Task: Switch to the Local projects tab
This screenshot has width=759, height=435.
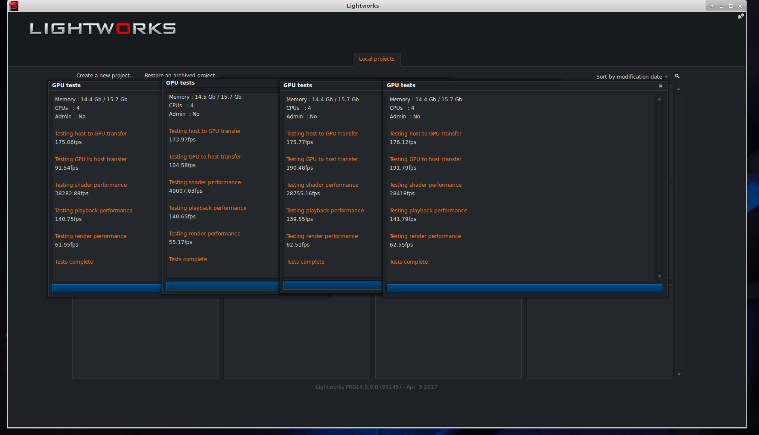Action: click(x=377, y=59)
